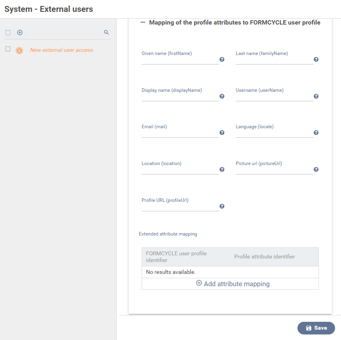The image size is (341, 340).
Task: Toggle the select-all checkbox in list header
Action: click(8, 32)
